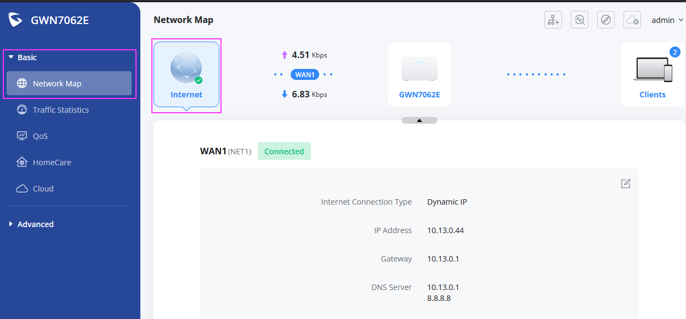Image resolution: width=686 pixels, height=319 pixels.
Task: Expand the Advanced menu section
Action: point(31,224)
